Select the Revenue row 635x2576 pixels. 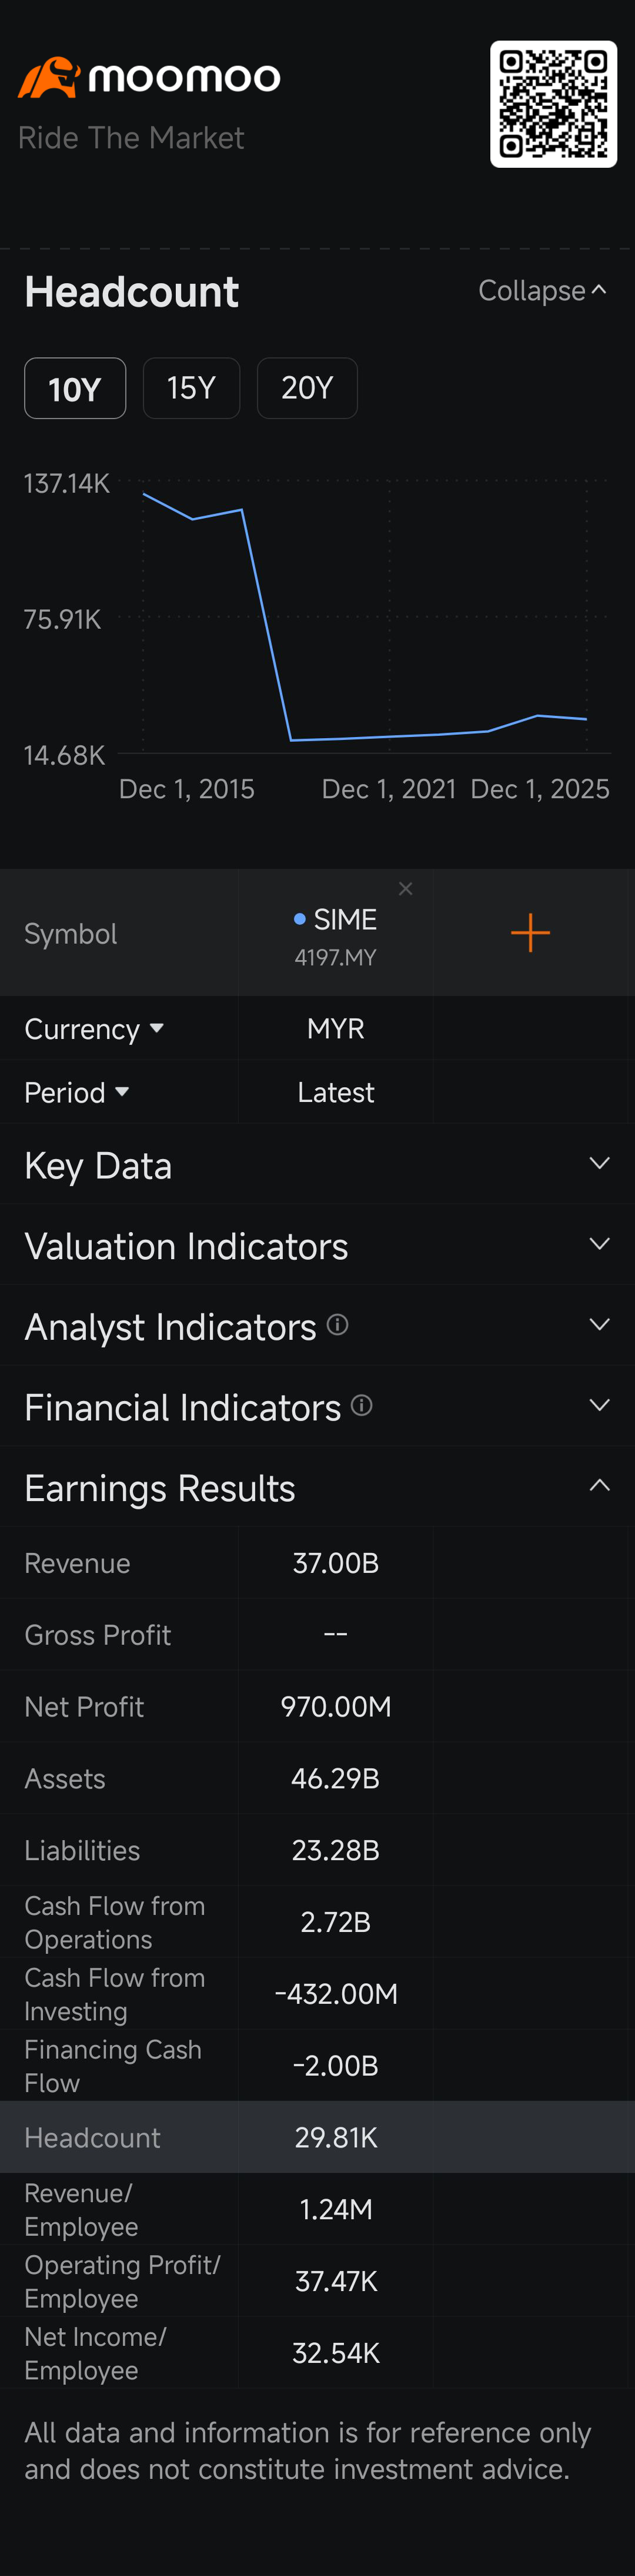pyautogui.click(x=317, y=1562)
